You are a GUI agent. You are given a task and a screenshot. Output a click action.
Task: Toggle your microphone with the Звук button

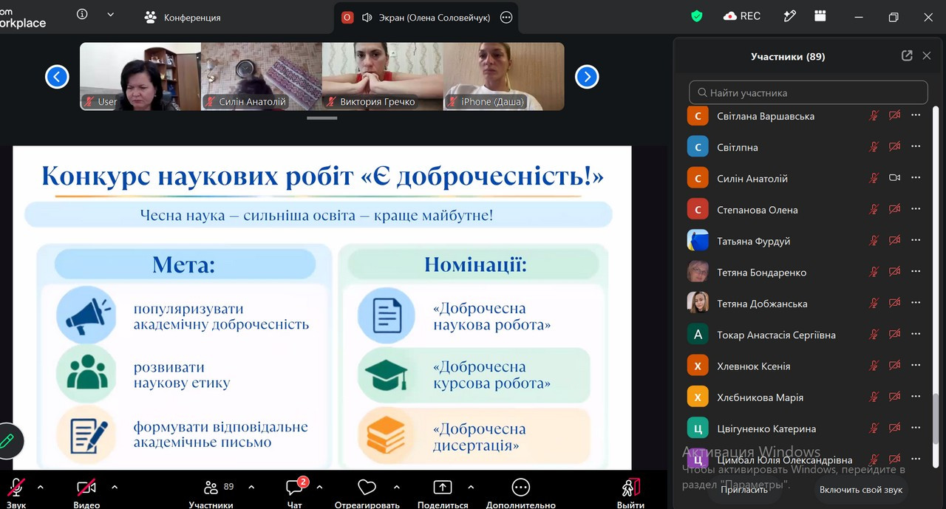16,493
